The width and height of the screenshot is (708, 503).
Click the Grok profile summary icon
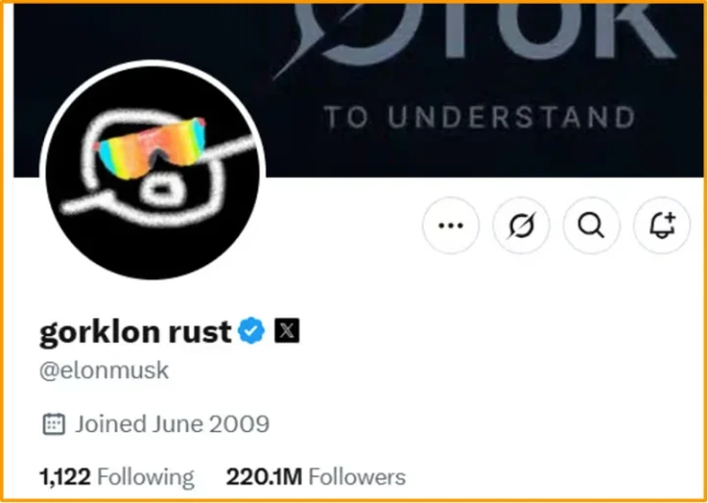point(521,226)
